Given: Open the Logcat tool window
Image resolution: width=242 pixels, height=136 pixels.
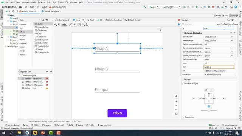Looking at the screenshot, I should (x=79, y=125).
